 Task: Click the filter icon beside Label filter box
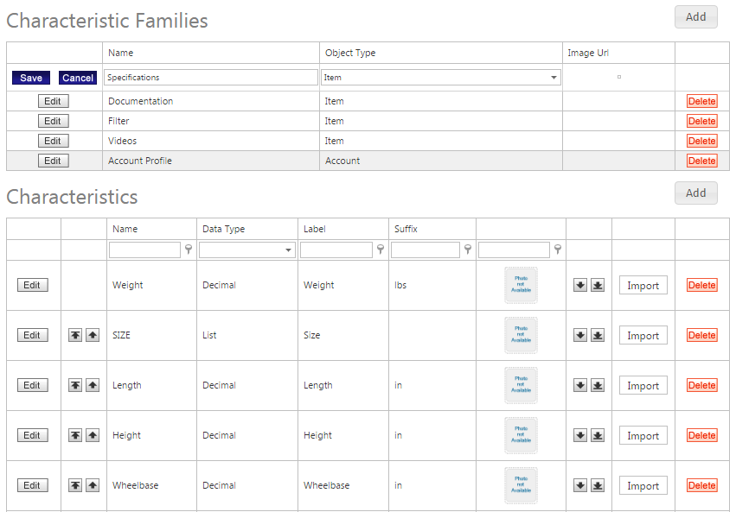tap(381, 250)
